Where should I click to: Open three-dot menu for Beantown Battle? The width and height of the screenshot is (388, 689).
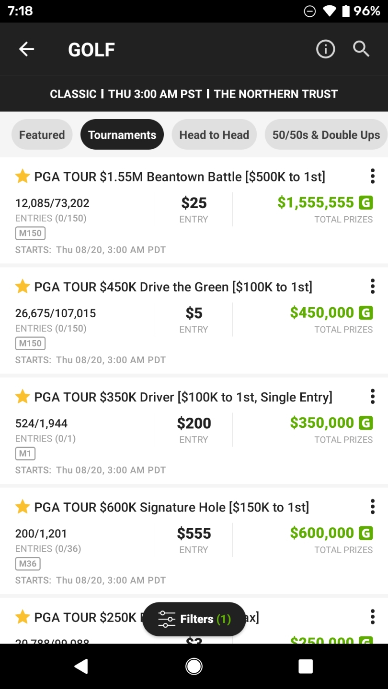(372, 176)
